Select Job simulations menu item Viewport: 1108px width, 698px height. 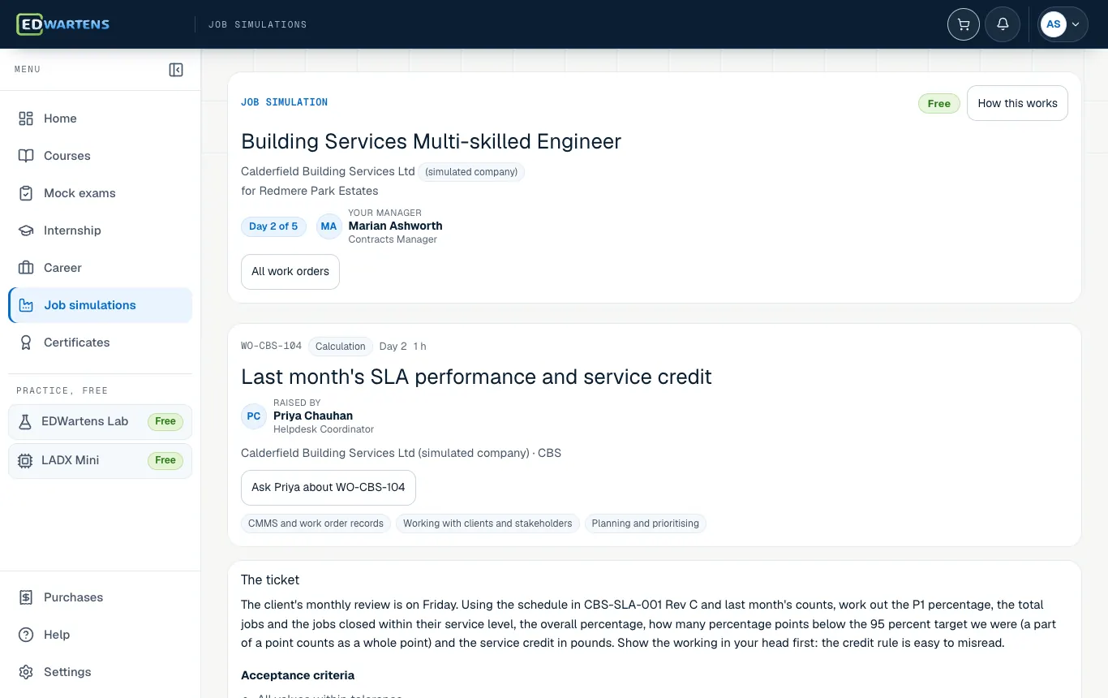click(x=100, y=305)
